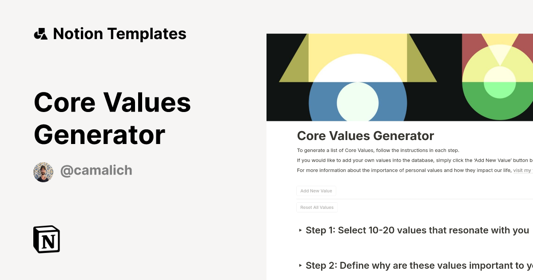Click the template cover banner image
Viewport: 533px width, 280px height.
[x=400, y=76]
